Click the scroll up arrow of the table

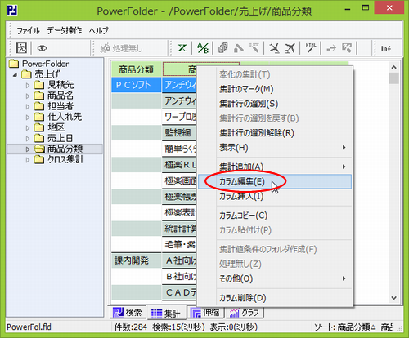[x=393, y=67]
